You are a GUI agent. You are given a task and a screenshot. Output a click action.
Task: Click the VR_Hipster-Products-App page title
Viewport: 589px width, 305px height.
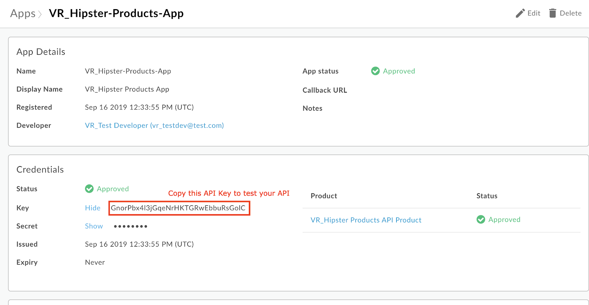[x=116, y=13]
